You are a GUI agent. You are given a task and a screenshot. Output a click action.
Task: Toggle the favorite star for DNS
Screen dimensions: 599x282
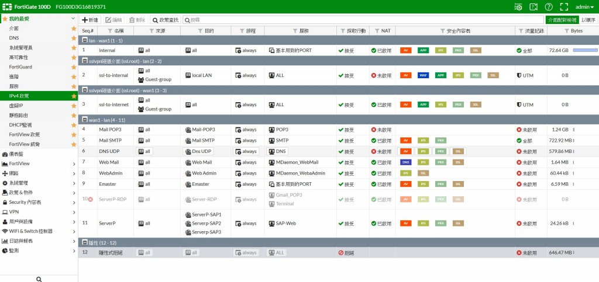(x=74, y=38)
